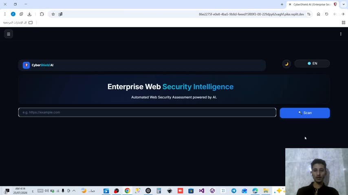The width and height of the screenshot is (348, 195).
Task: Open Visual Studio from the taskbar
Action: click(202, 191)
